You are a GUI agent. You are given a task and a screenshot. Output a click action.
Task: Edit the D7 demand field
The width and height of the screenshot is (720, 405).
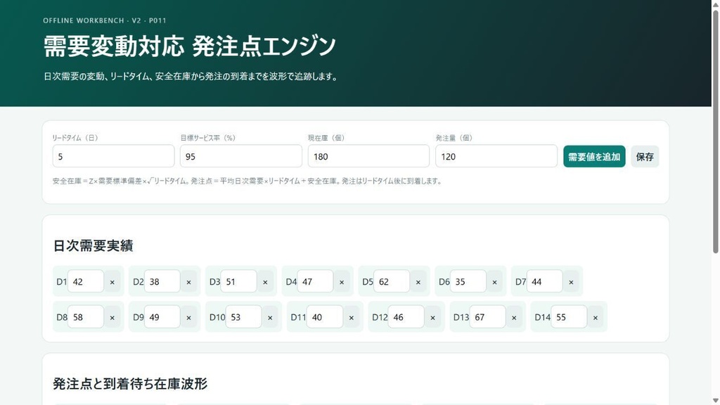pos(545,281)
